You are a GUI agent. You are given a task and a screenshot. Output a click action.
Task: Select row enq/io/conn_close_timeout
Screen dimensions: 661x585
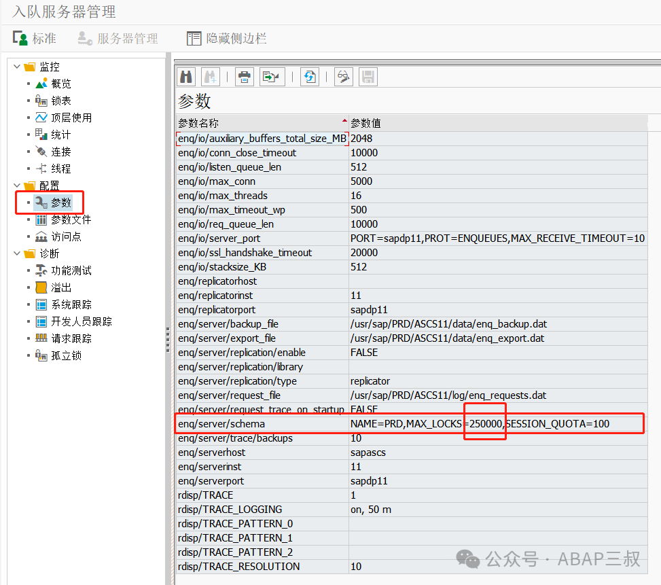(x=412, y=153)
